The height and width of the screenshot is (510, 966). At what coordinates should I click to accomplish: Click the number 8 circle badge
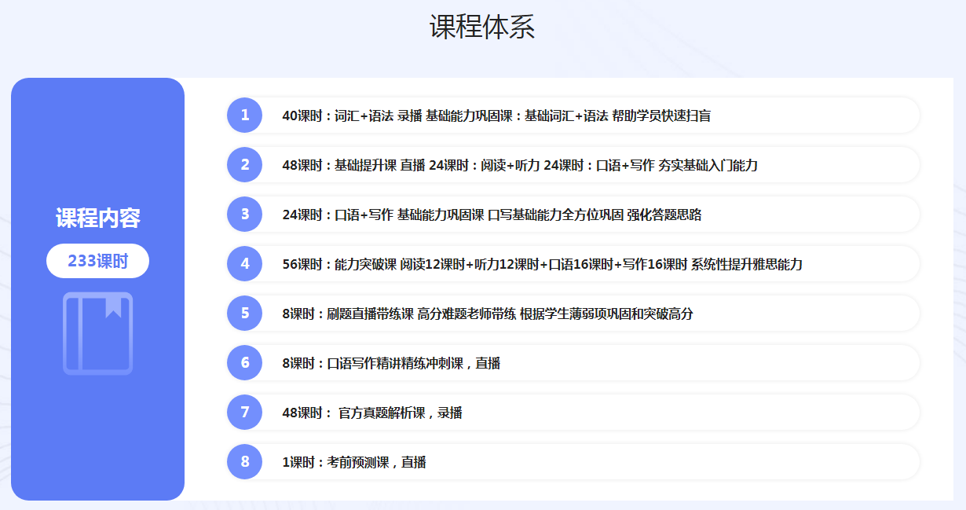[244, 462]
